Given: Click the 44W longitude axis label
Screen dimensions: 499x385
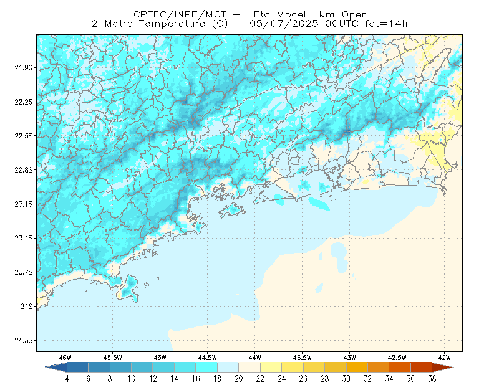Looking at the screenshot, I should coord(254,358).
